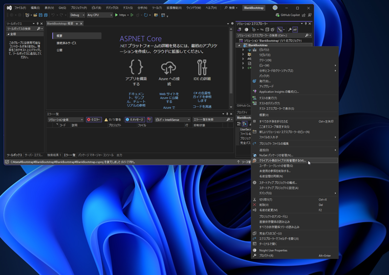Click the Open File folder toolbar icon

tap(35, 15)
